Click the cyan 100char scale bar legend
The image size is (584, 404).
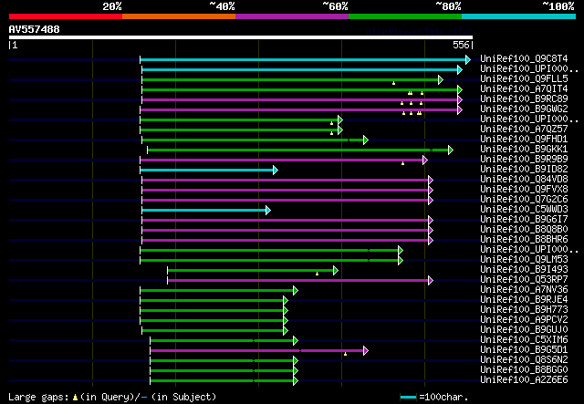click(408, 398)
